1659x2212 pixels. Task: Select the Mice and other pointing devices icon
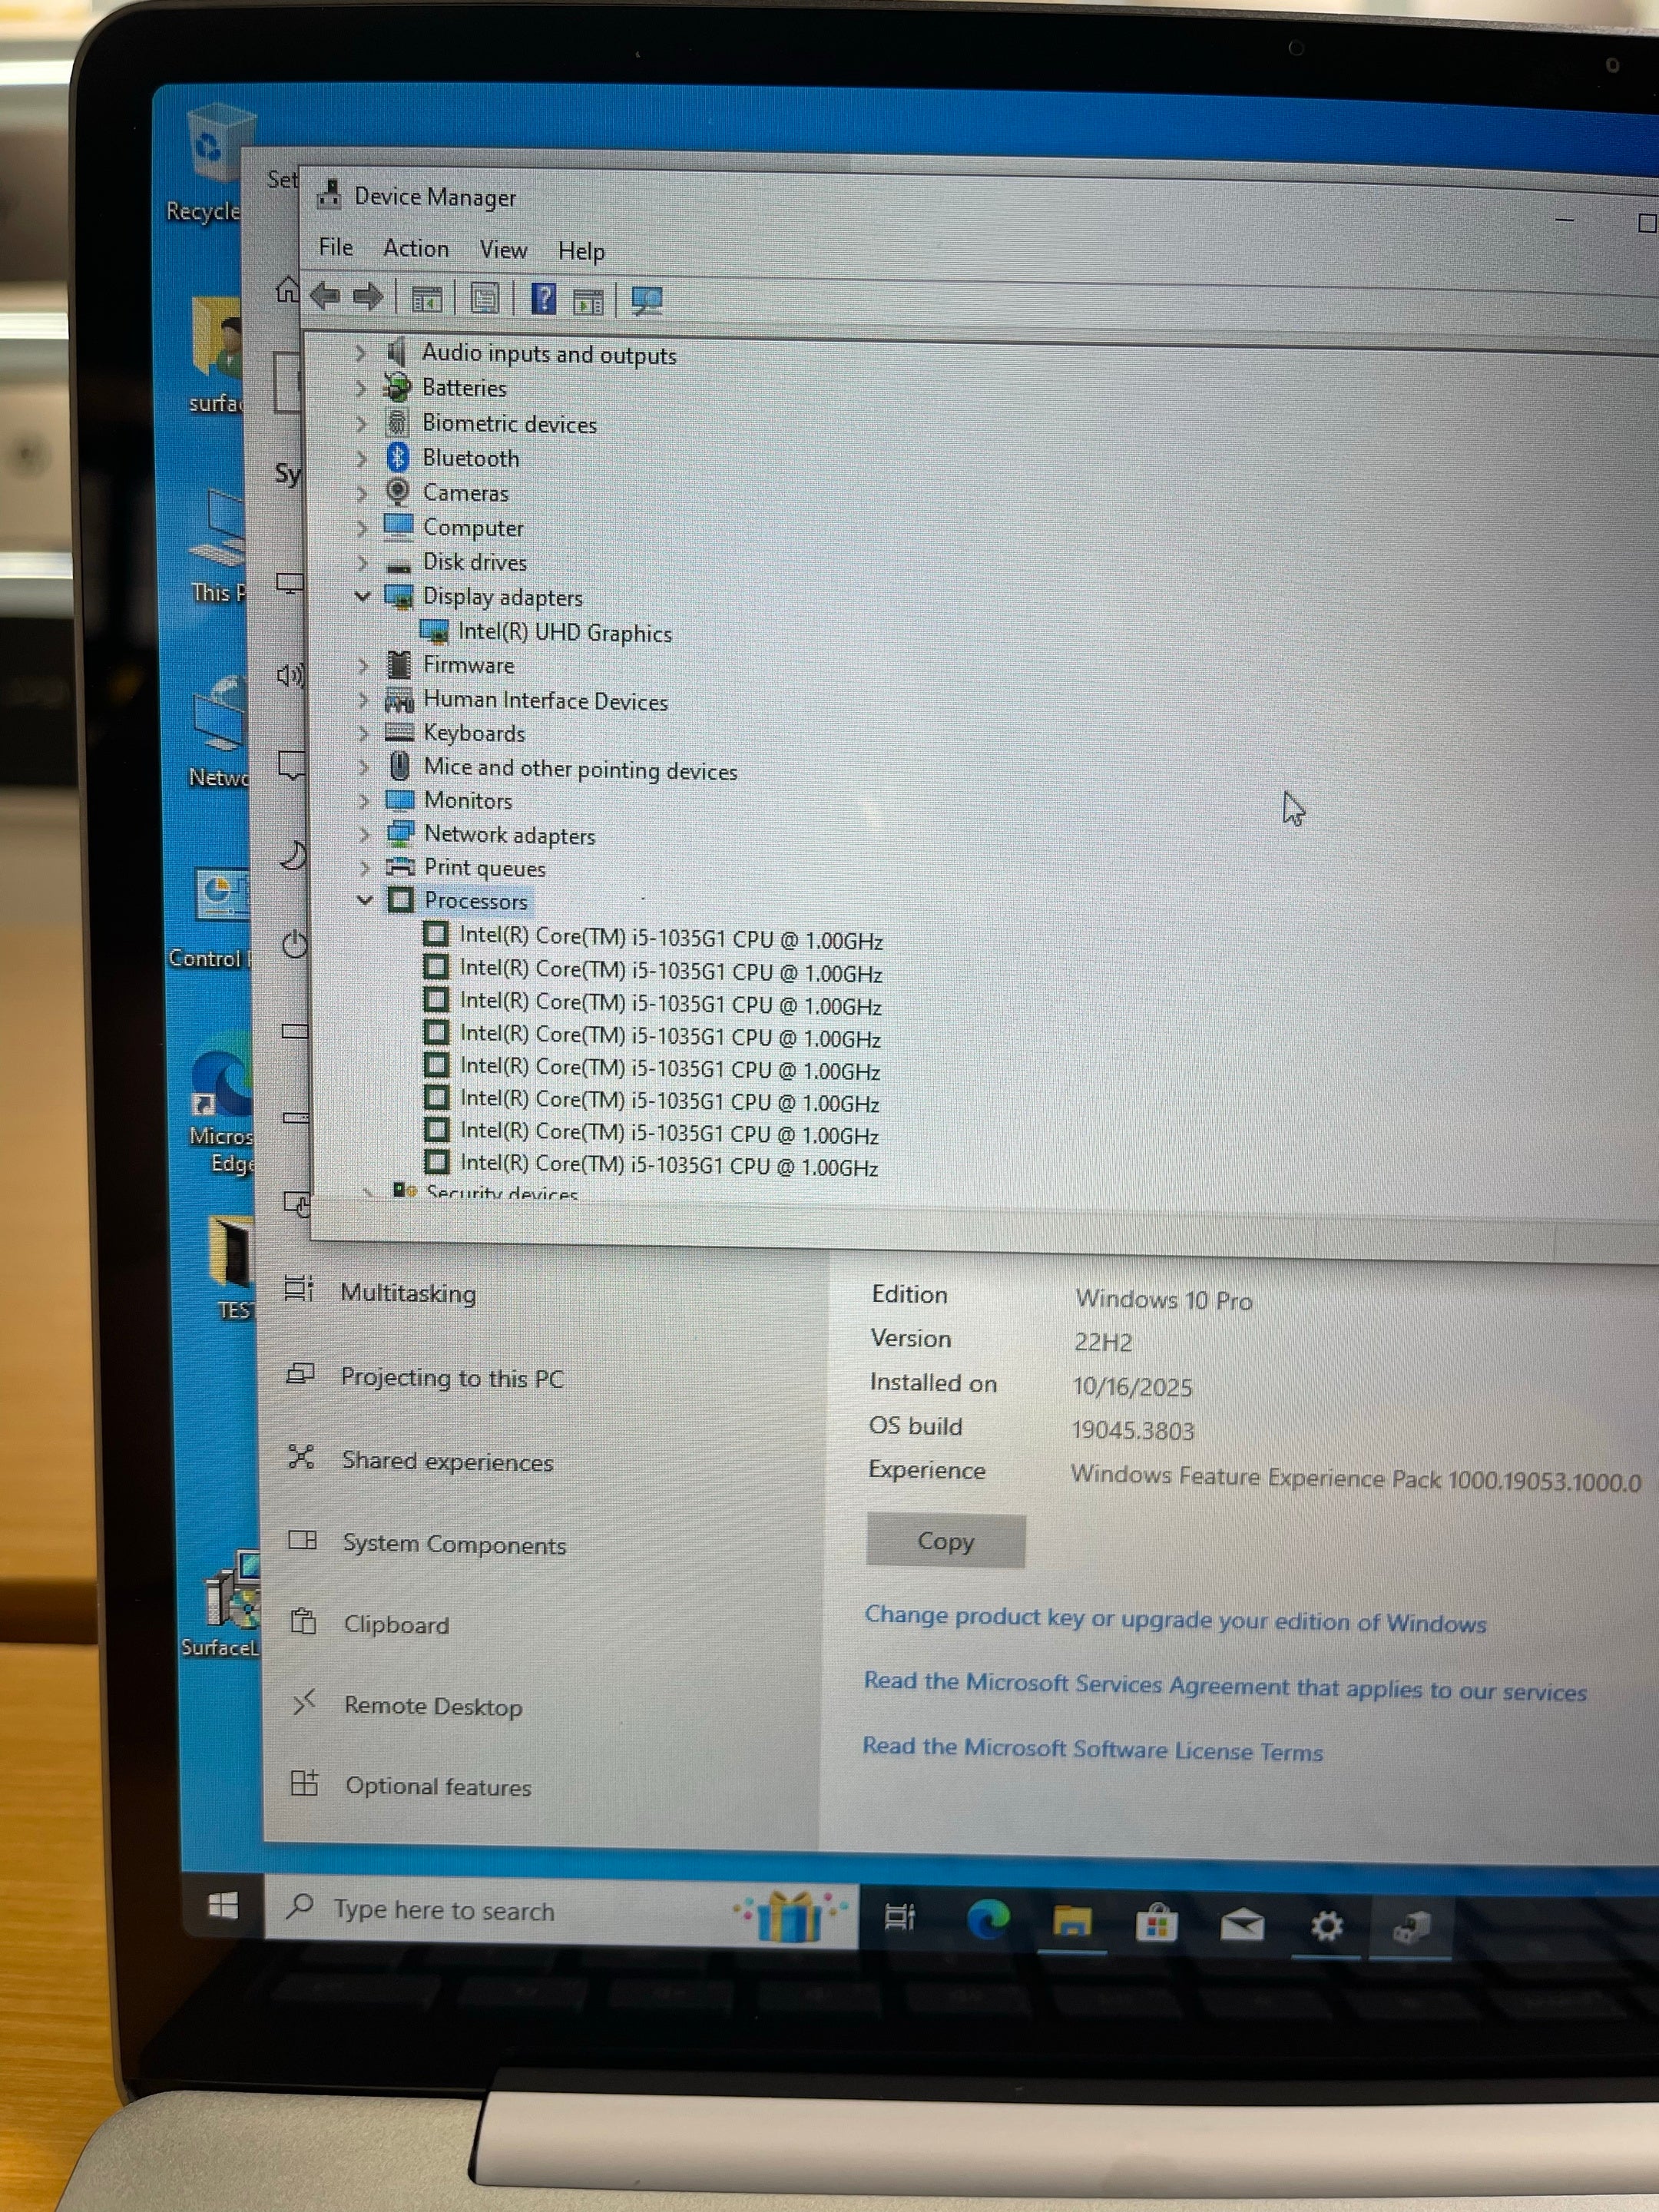point(400,766)
